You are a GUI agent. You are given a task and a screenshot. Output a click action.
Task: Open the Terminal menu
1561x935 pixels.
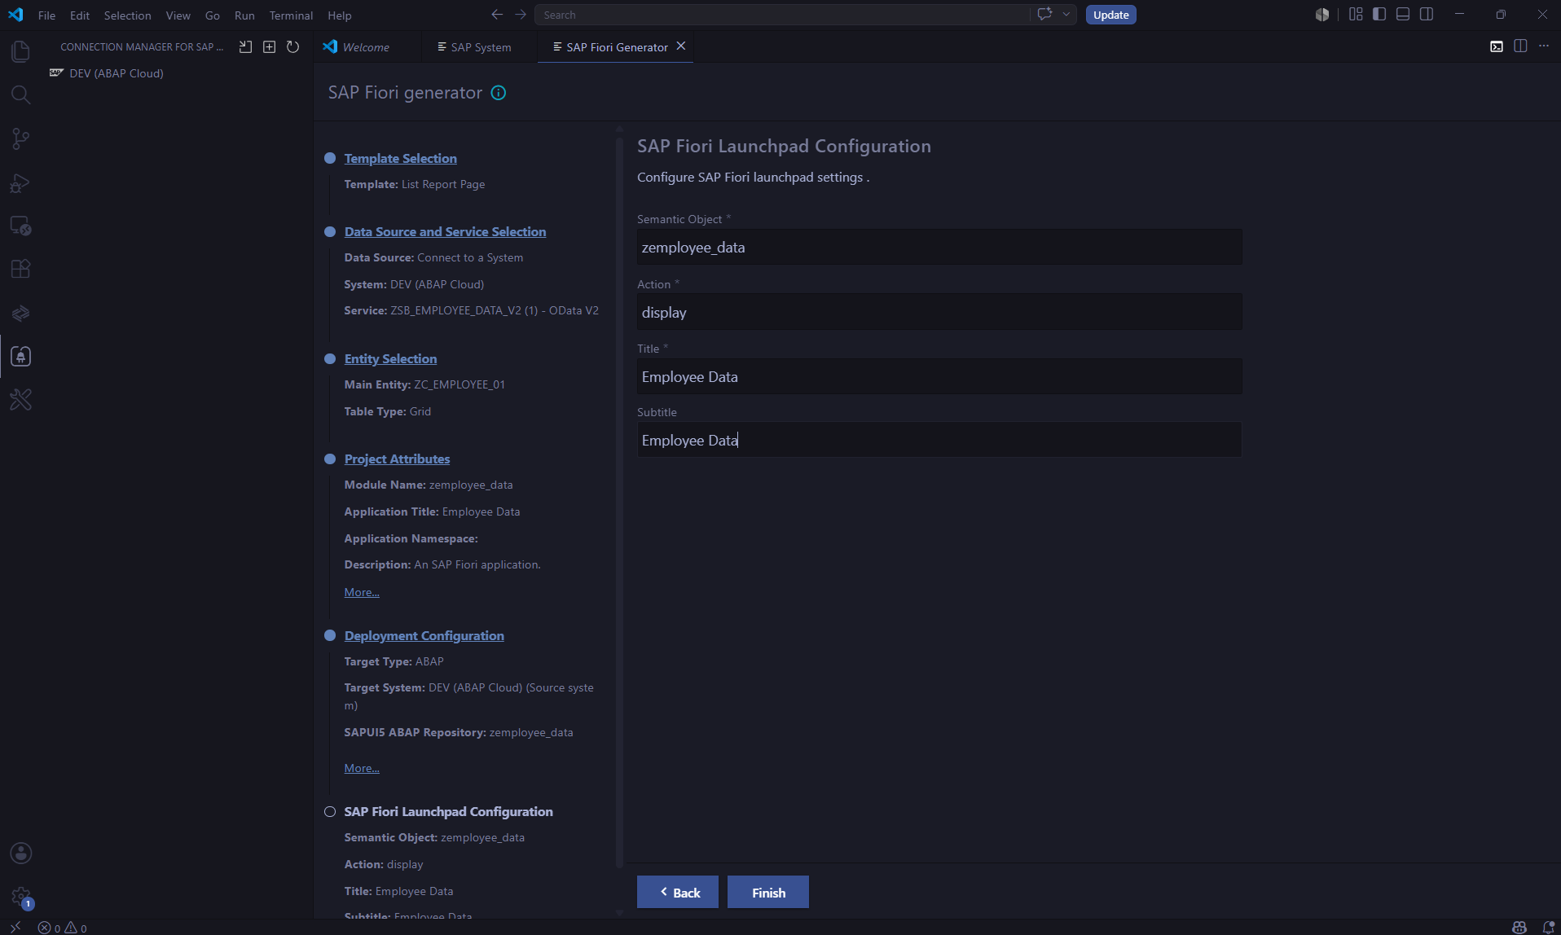click(x=291, y=15)
